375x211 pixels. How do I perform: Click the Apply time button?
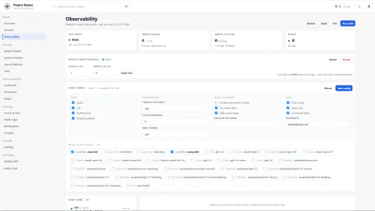tap(127, 73)
